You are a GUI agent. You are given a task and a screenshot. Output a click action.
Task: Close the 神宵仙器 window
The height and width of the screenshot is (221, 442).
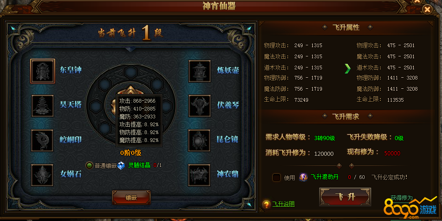[x=427, y=10]
